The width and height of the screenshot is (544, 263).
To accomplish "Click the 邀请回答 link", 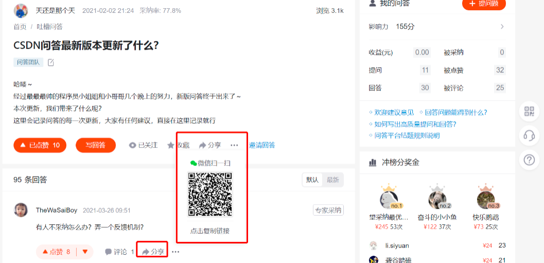I will 262,145.
